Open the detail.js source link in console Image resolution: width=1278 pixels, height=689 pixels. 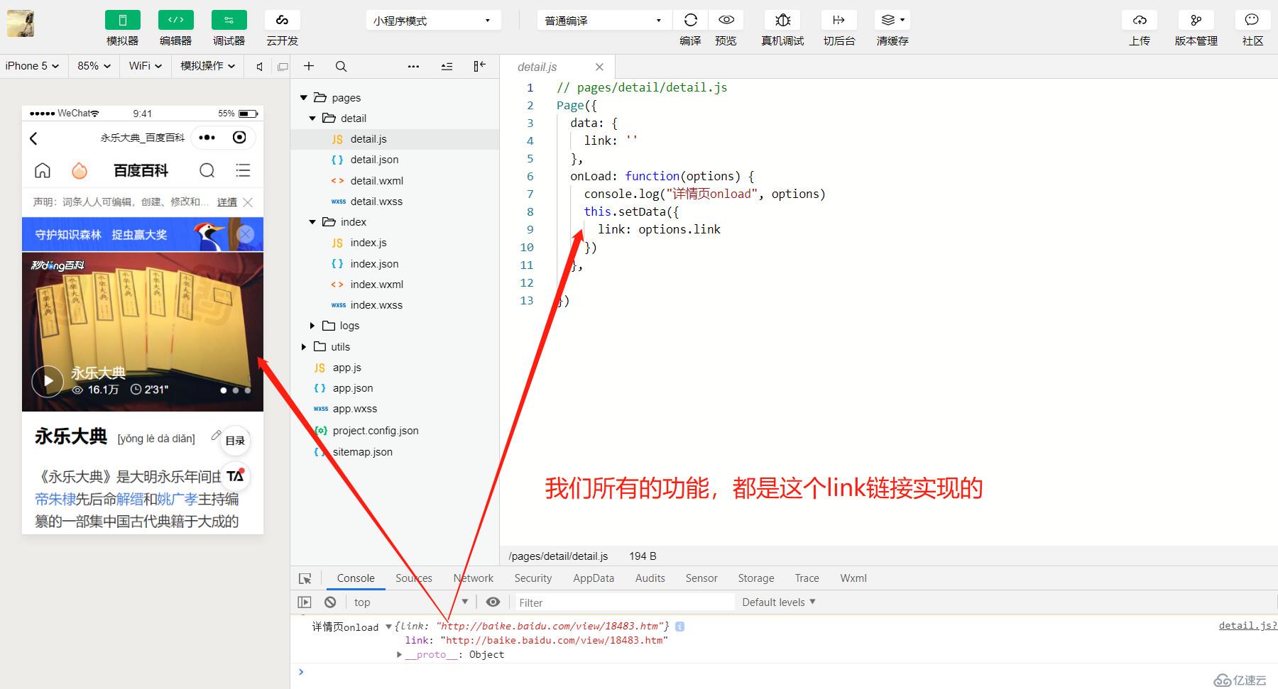(1247, 626)
